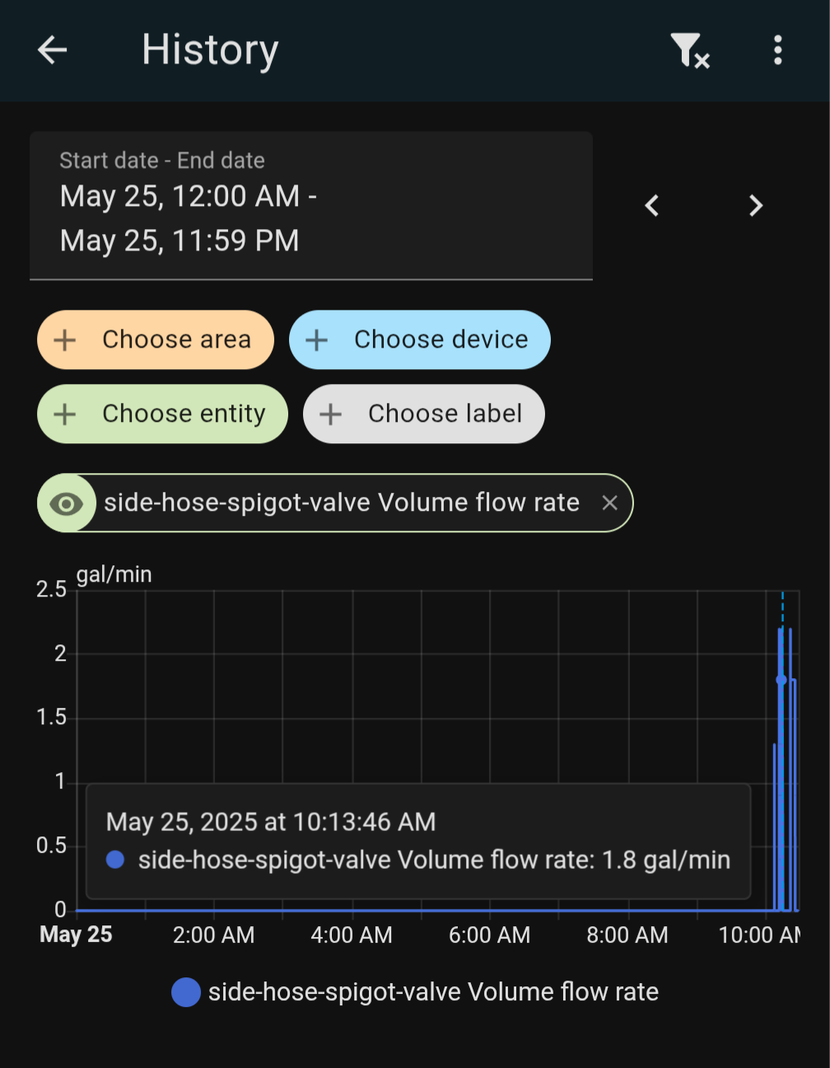830x1068 pixels.
Task: Click plus icon in Choose area chip
Action: click(x=65, y=340)
